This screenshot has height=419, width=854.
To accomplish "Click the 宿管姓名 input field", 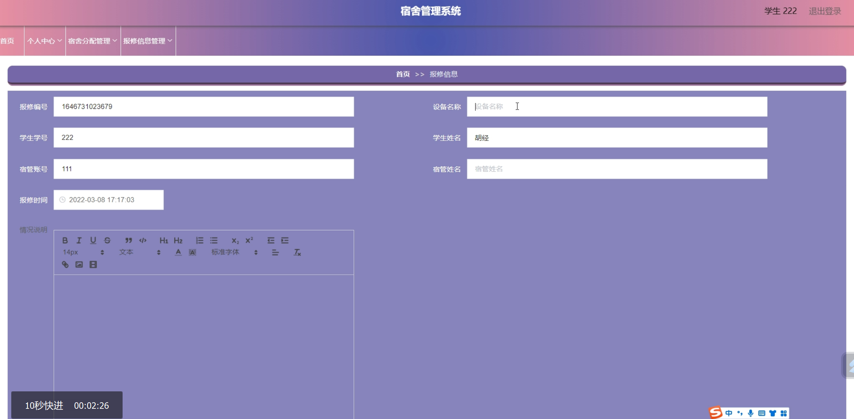I will (x=616, y=169).
